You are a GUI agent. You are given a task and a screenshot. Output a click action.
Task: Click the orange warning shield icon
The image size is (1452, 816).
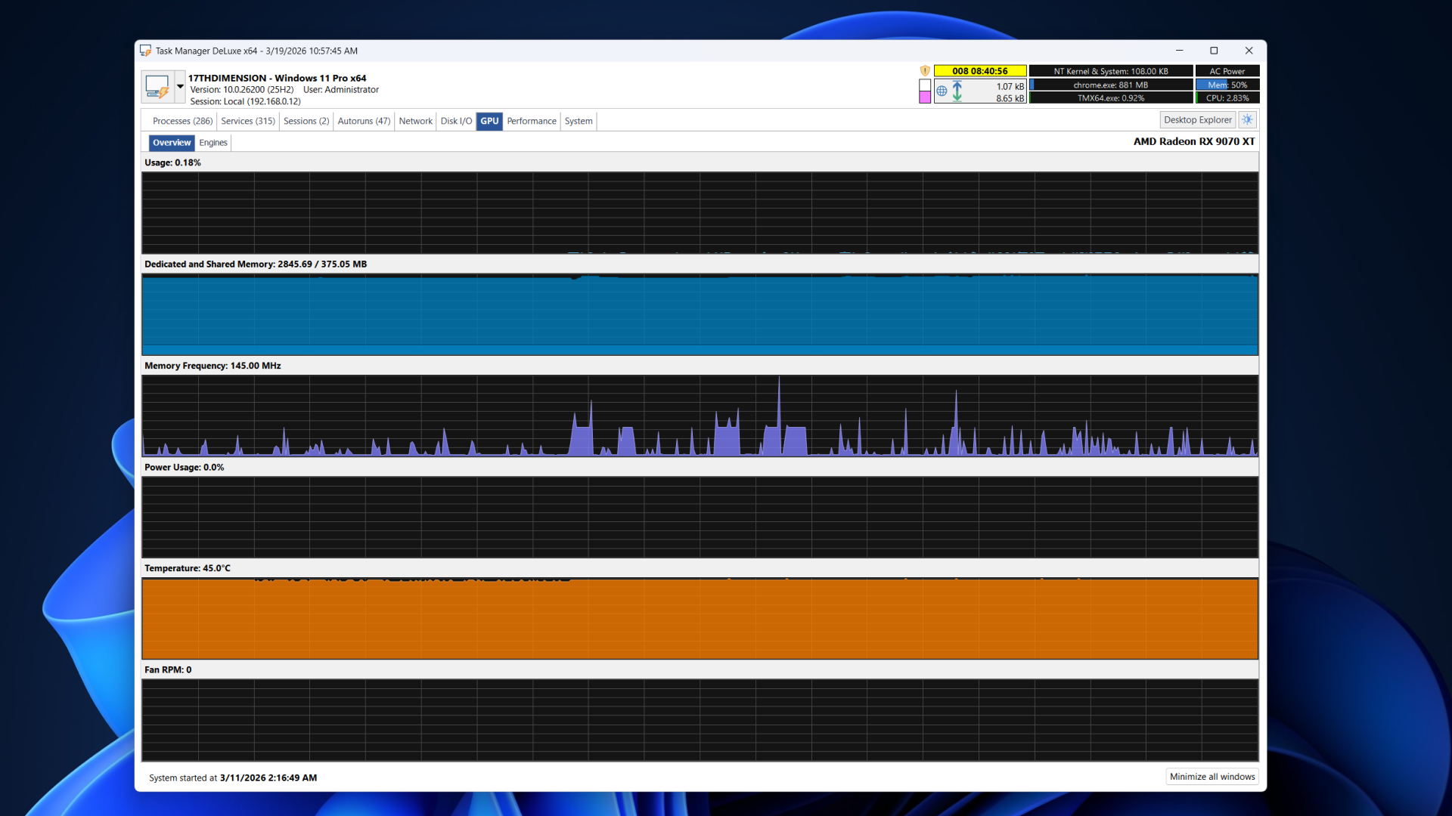[x=924, y=71]
